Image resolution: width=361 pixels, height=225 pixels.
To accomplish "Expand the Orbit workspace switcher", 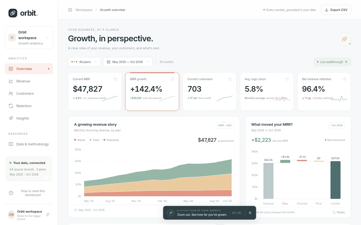I will point(29,38).
